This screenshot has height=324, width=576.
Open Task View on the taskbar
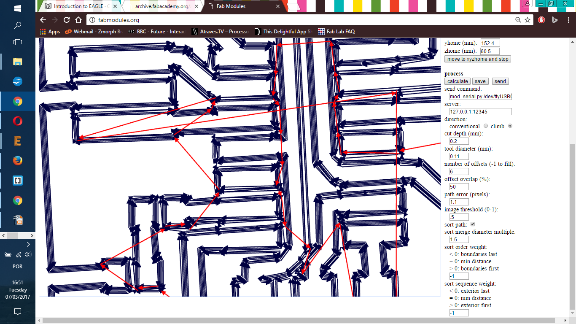coord(18,42)
